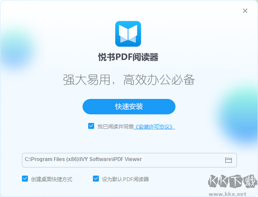Viewport: 258px width, 197px height.
Task: Toggle 设为默认PDF阅读器 default reader checkbox
Action: pyautogui.click(x=96, y=179)
